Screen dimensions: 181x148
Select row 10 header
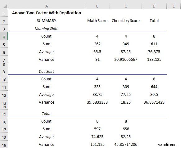[x=4, y=79]
